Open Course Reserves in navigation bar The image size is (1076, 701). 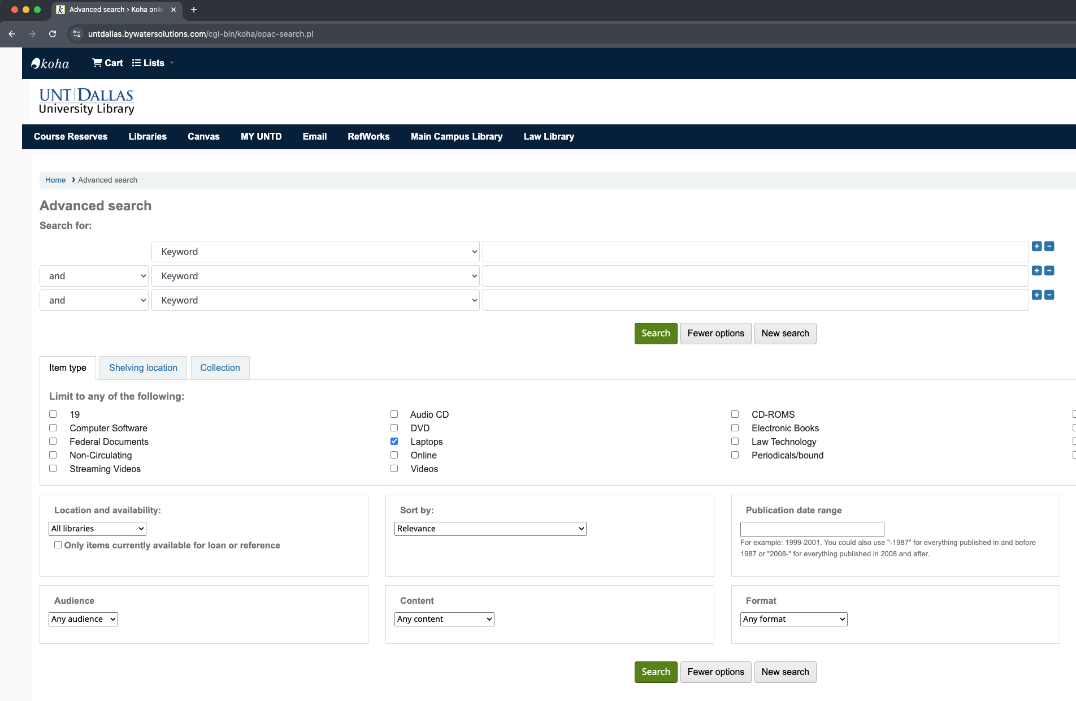[71, 137]
